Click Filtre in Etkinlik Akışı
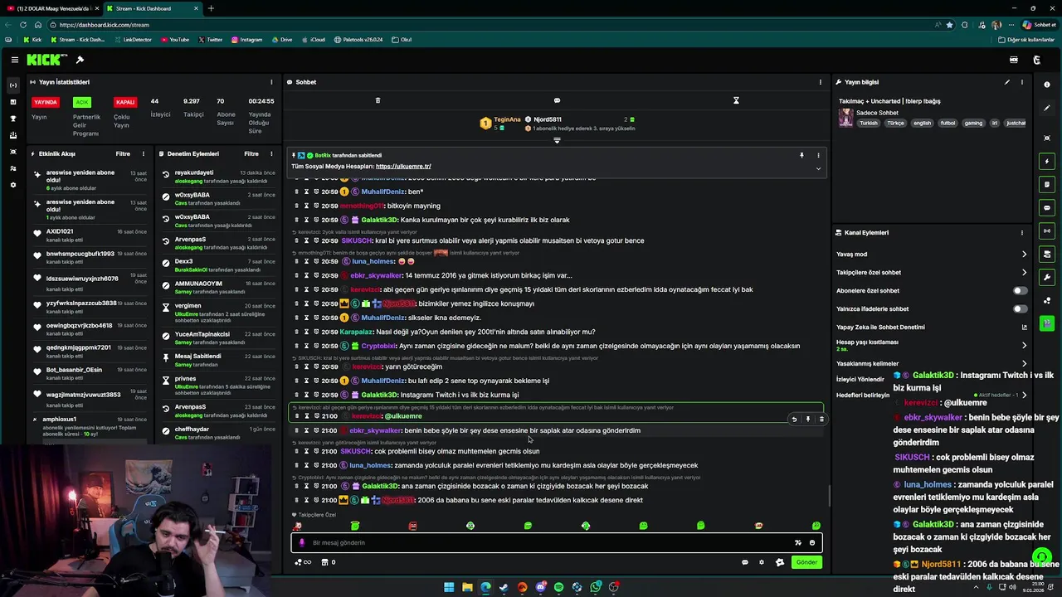This screenshot has height=597, width=1062. (x=123, y=153)
